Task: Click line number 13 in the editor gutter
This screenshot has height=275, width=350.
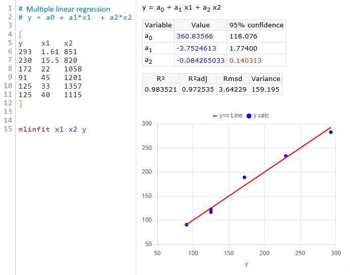Action: pos(8,112)
